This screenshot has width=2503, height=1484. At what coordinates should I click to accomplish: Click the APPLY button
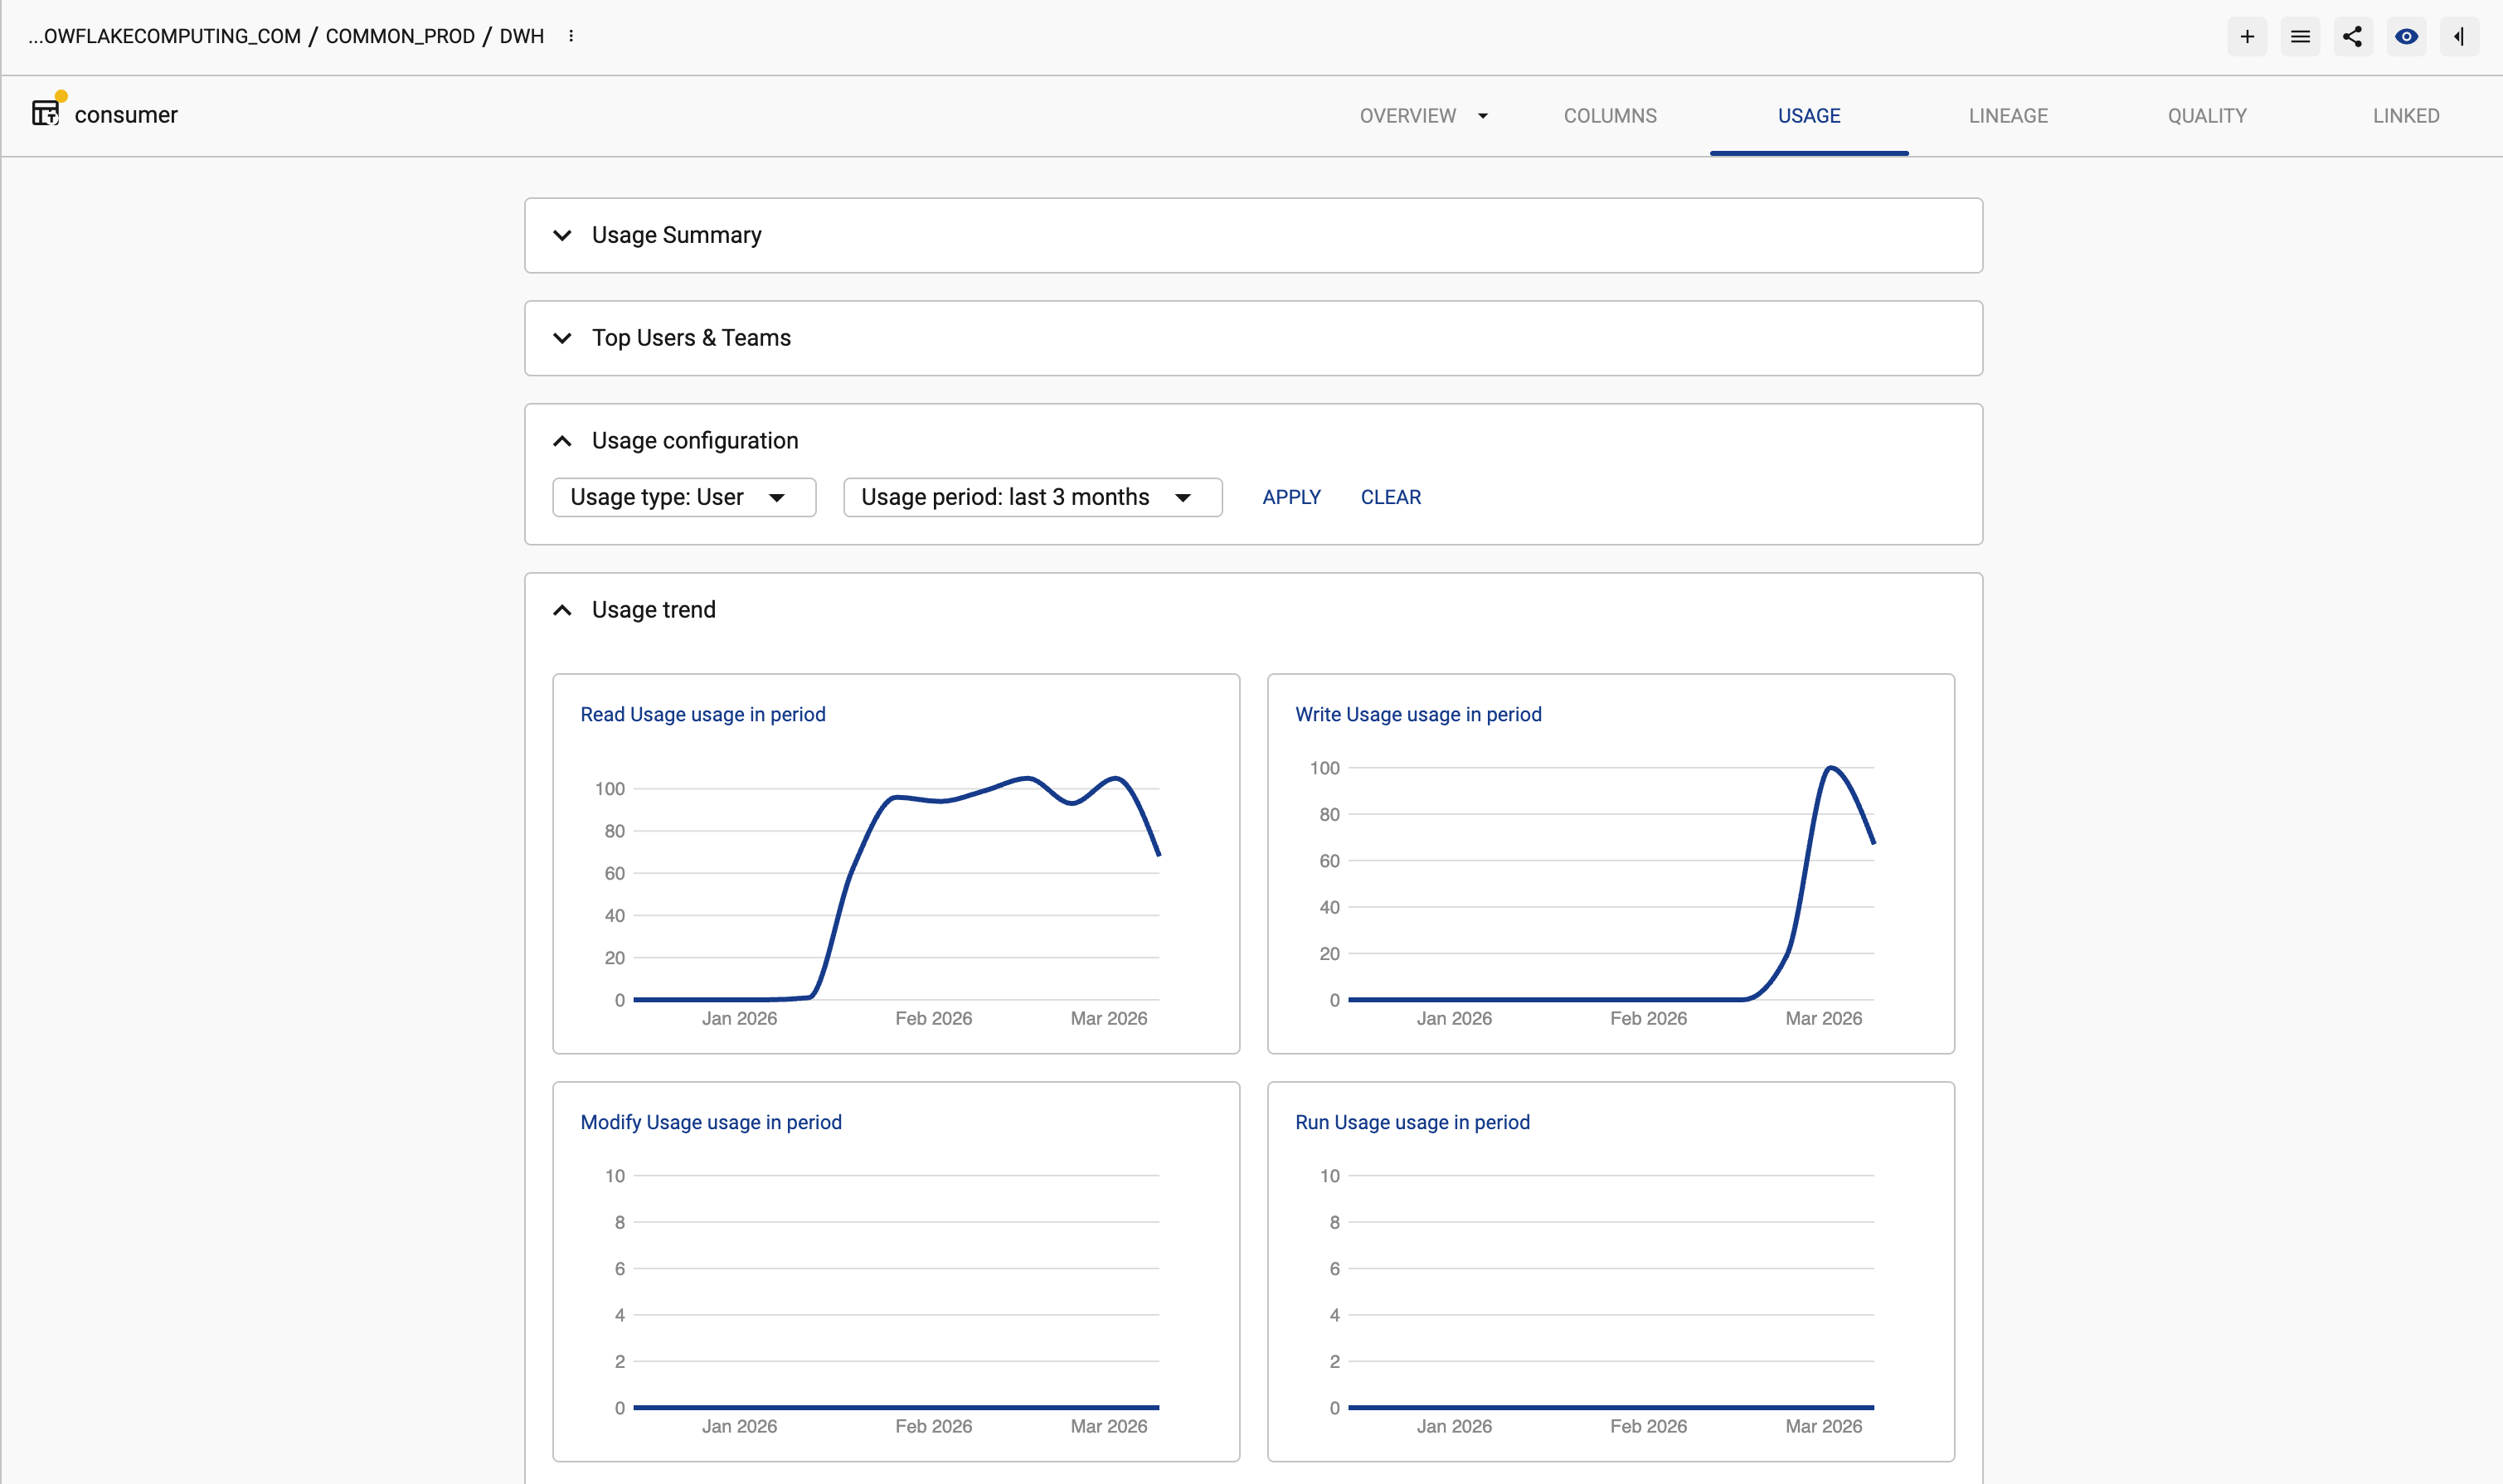point(1290,497)
